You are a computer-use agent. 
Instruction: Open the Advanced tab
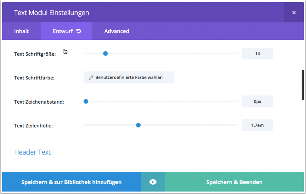coord(117,31)
